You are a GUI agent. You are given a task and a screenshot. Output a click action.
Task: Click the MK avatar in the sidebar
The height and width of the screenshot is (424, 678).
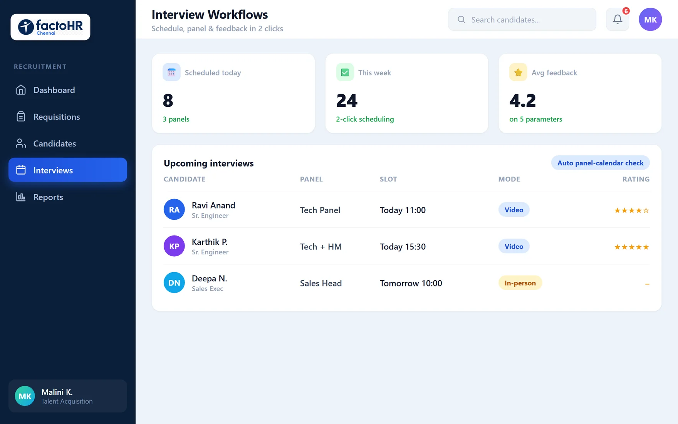click(25, 396)
